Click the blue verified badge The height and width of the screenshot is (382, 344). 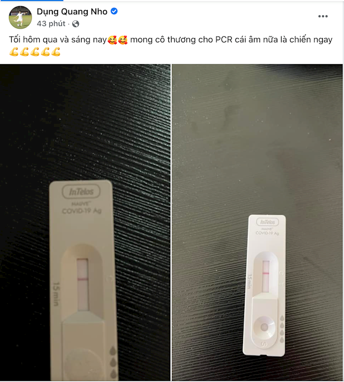click(114, 11)
